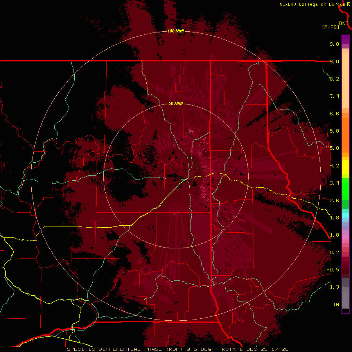Pick the cyan swatch near 1.8

[x=345, y=215]
